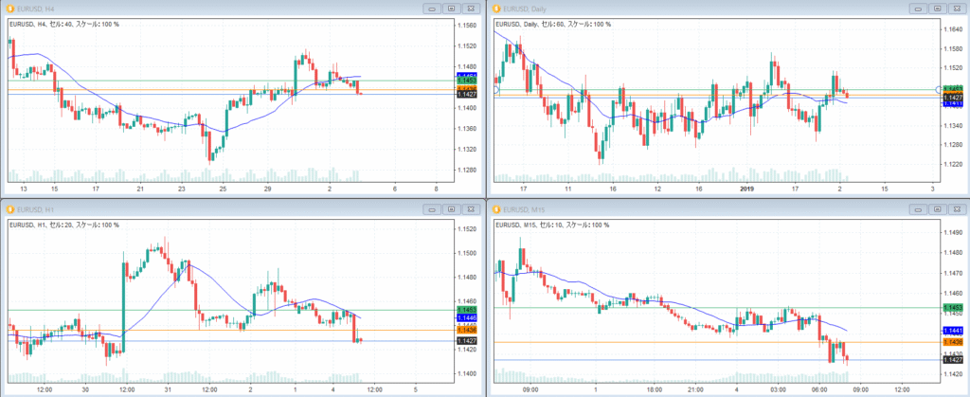Click the H4 chart info text header
The height and width of the screenshot is (397, 970).
[x=66, y=24]
